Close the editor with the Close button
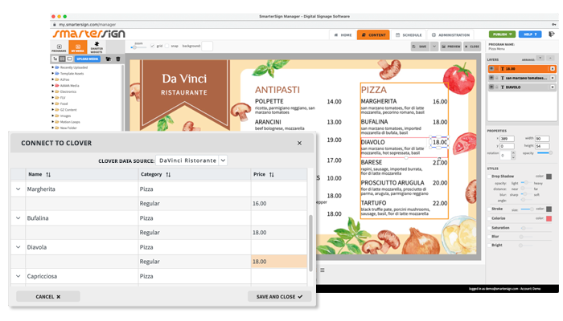The image size is (563, 321). pos(472,47)
